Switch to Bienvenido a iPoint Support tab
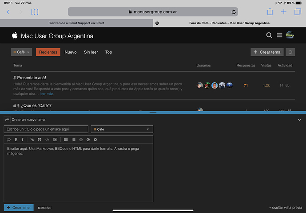Viewport: 306px width, 213px height. click(x=76, y=23)
